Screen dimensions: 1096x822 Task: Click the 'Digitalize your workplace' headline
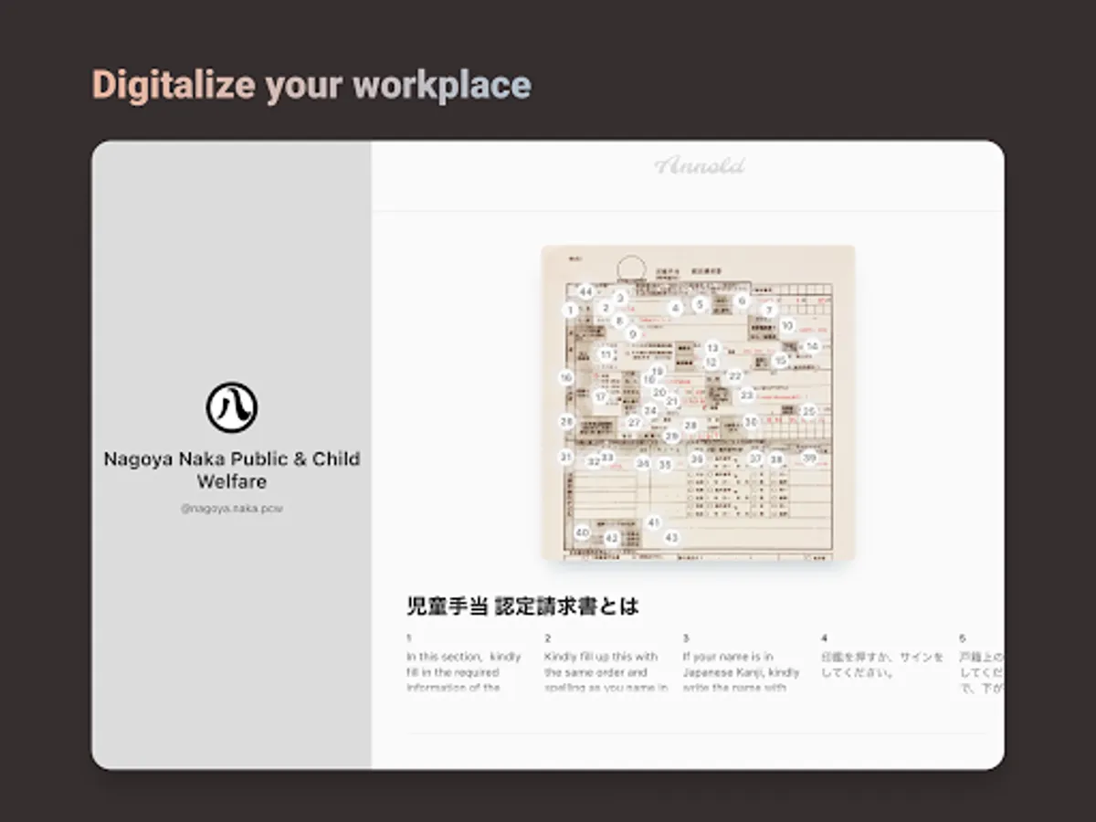[311, 85]
